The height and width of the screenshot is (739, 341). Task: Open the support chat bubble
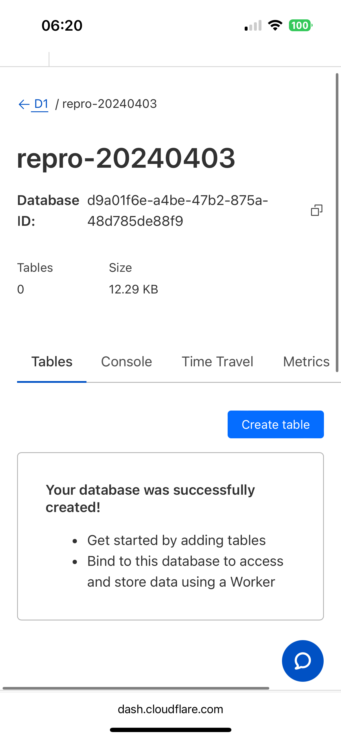(303, 661)
